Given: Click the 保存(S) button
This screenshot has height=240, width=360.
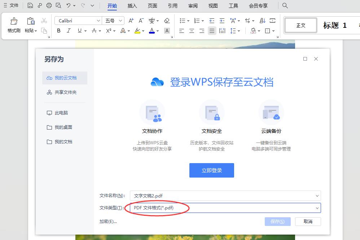Looking at the screenshot, I should click(278, 221).
